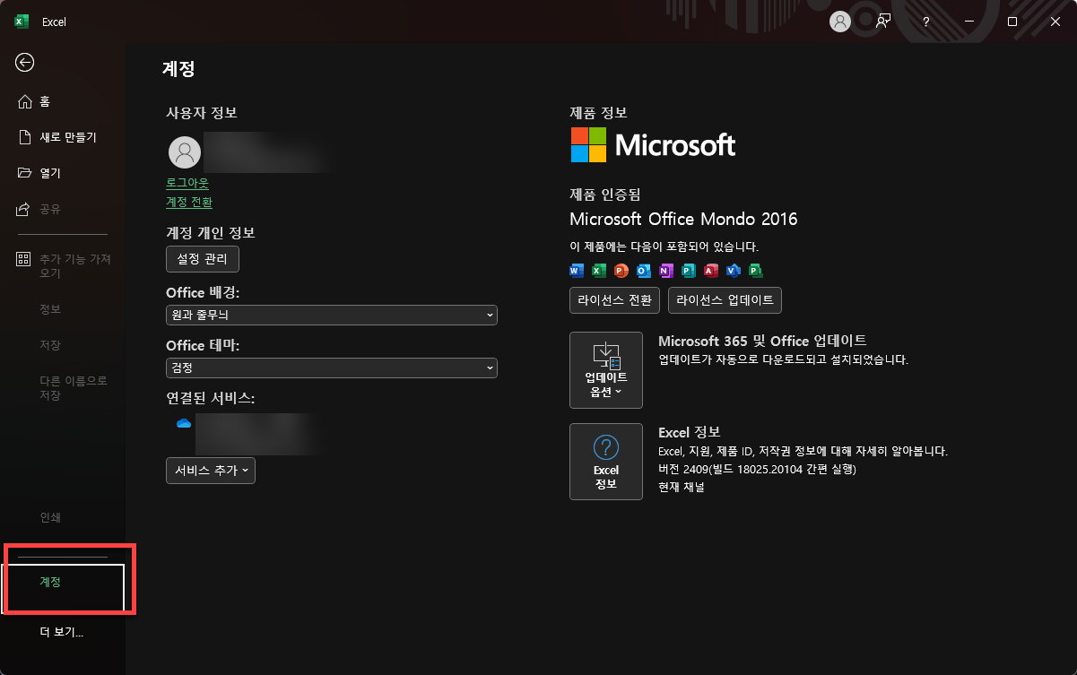Click the 'Microsoft Office Mondo 2016' text
1077x675 pixels.
[683, 219]
